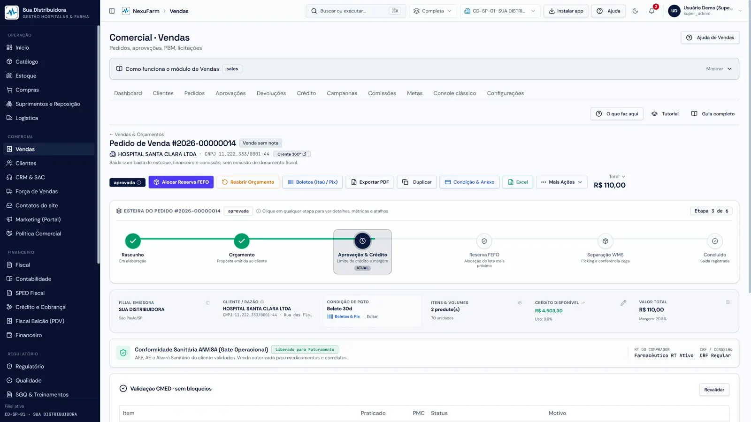Click the Concluído step circle icon
Image resolution: width=751 pixels, height=422 pixels.
[x=715, y=241]
